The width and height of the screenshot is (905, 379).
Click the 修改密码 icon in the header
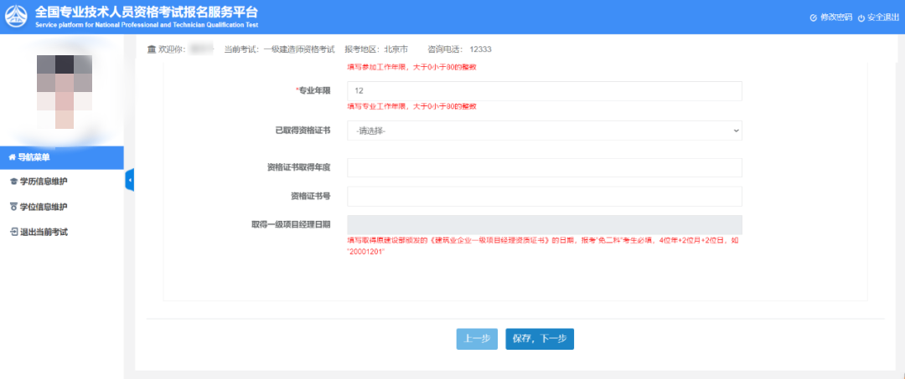813,18
